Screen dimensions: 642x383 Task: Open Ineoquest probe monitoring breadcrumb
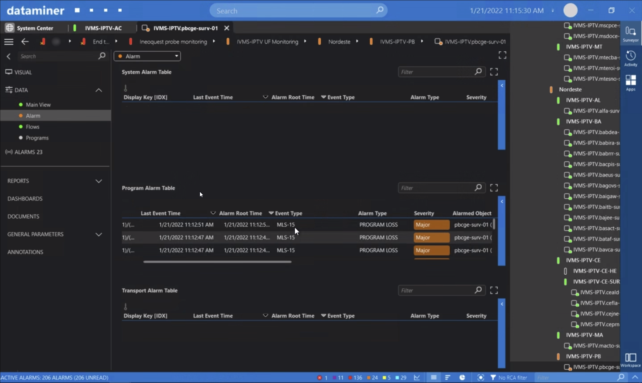(x=173, y=42)
